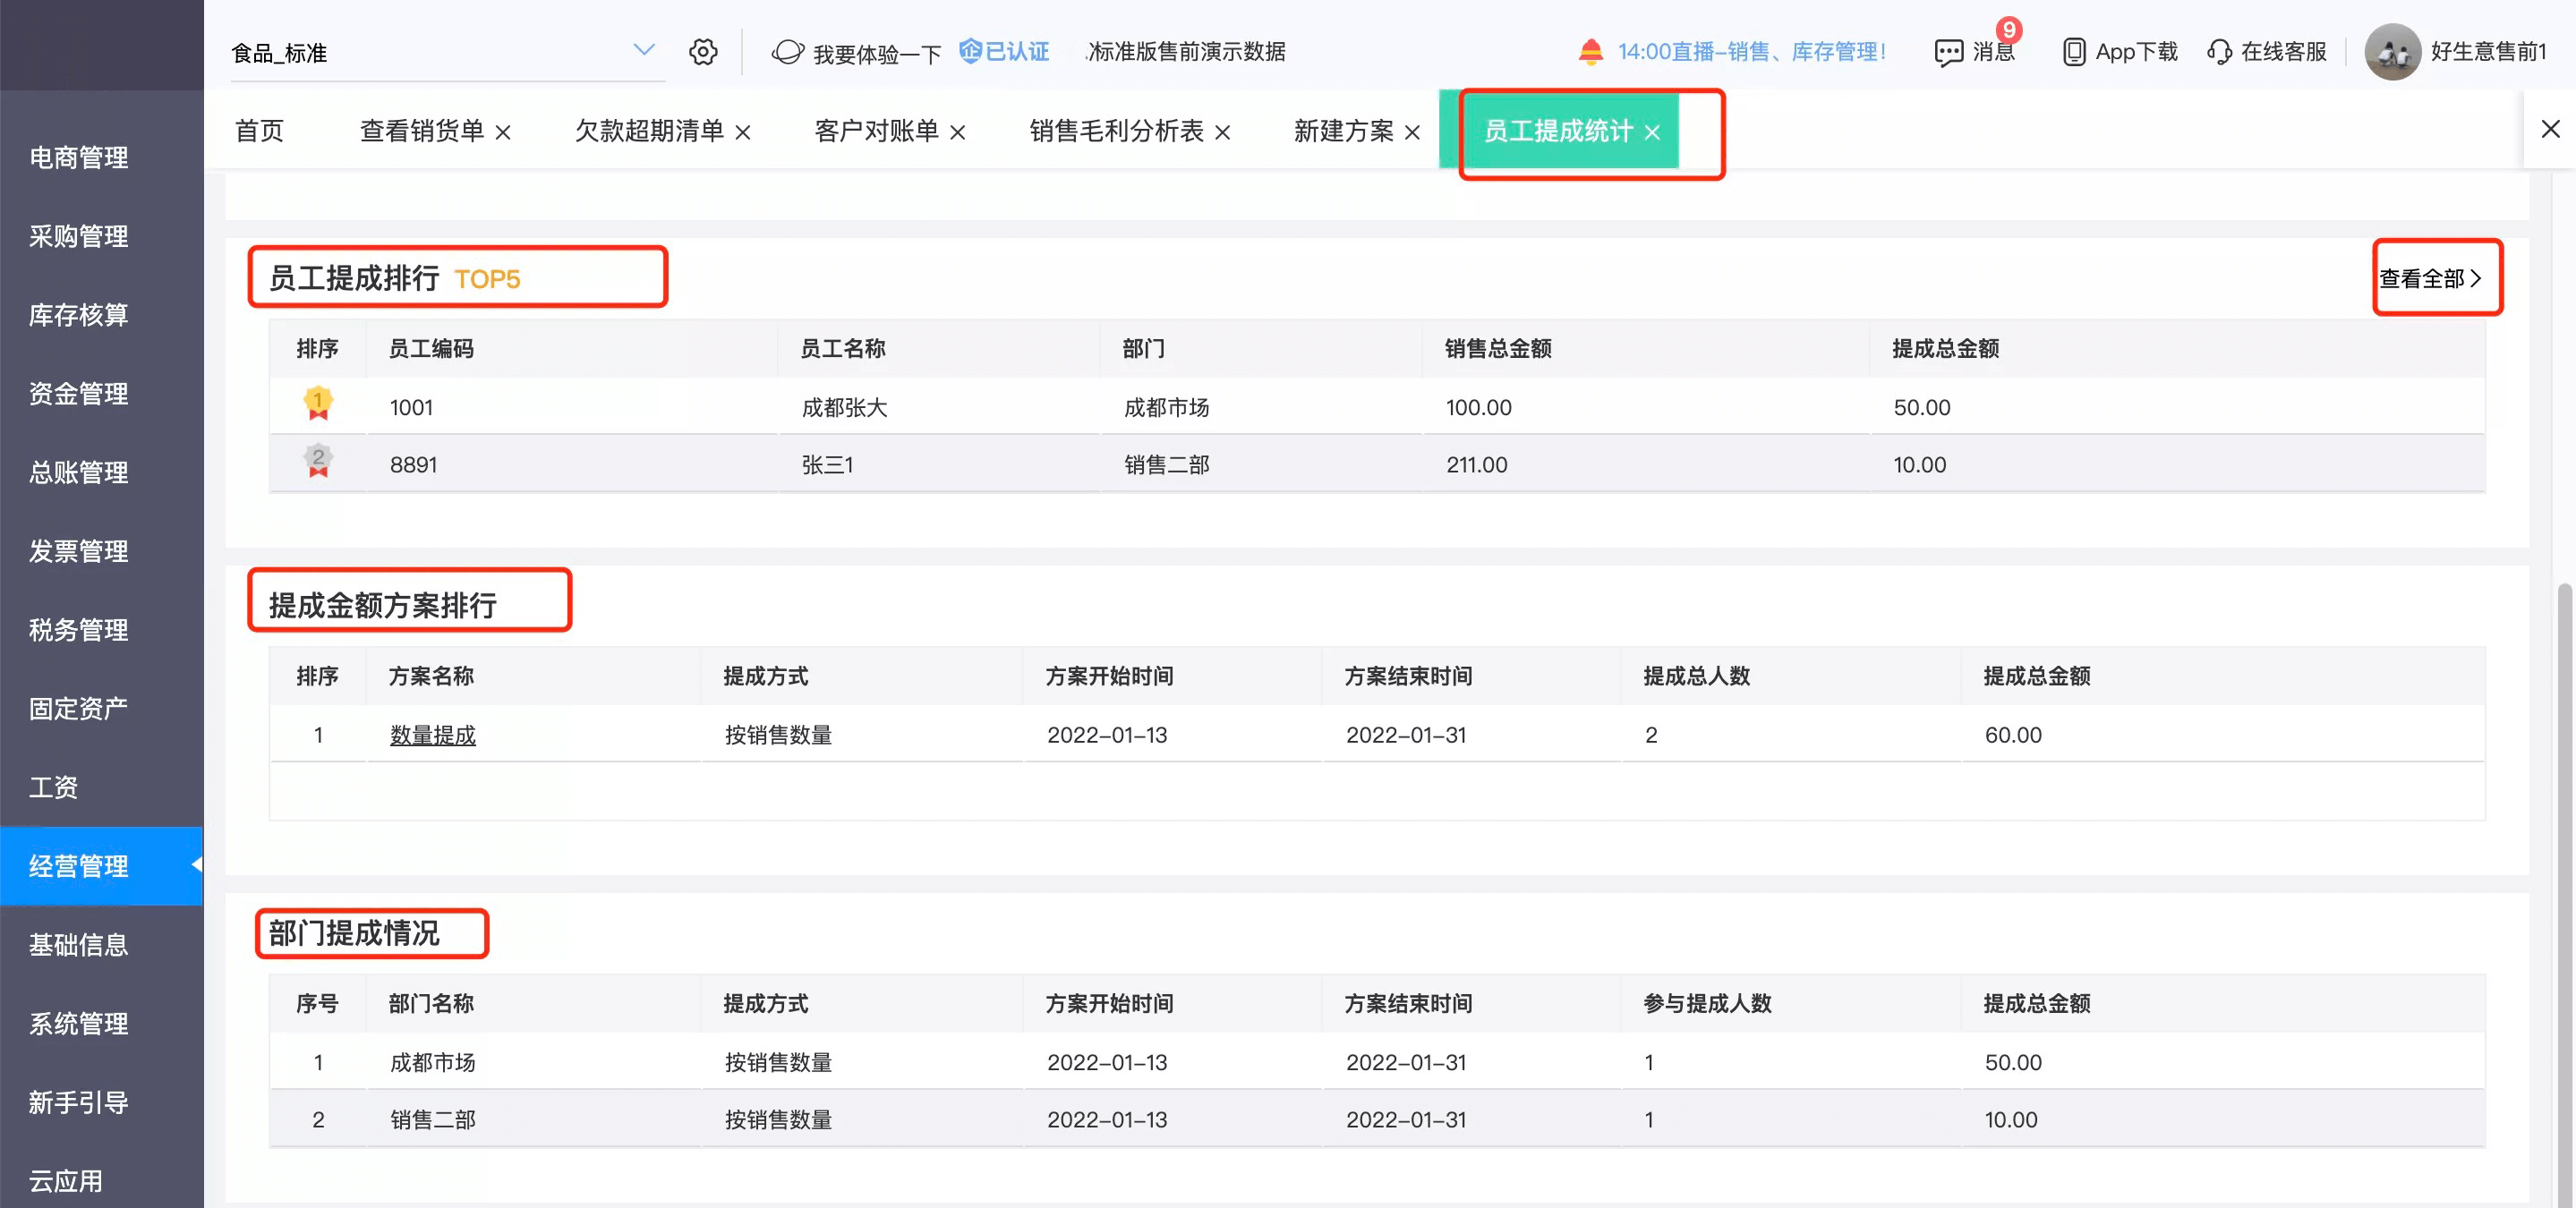2576x1208 pixels.
Task: Click the close-all-tabs X at the right end of the tab bar
Action: 2550,129
